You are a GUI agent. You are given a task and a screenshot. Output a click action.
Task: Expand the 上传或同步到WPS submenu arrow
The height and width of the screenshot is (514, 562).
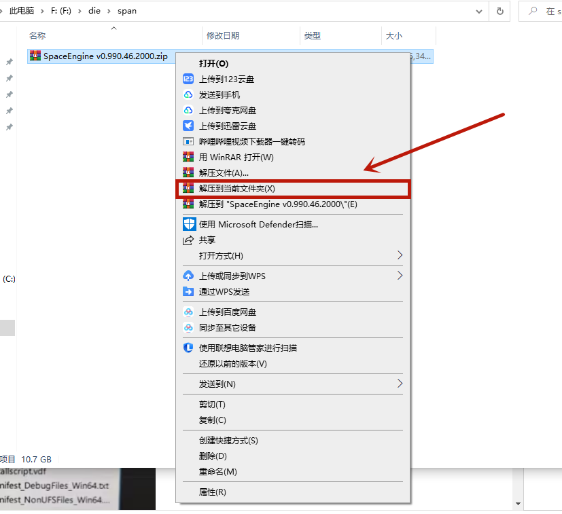(x=400, y=276)
